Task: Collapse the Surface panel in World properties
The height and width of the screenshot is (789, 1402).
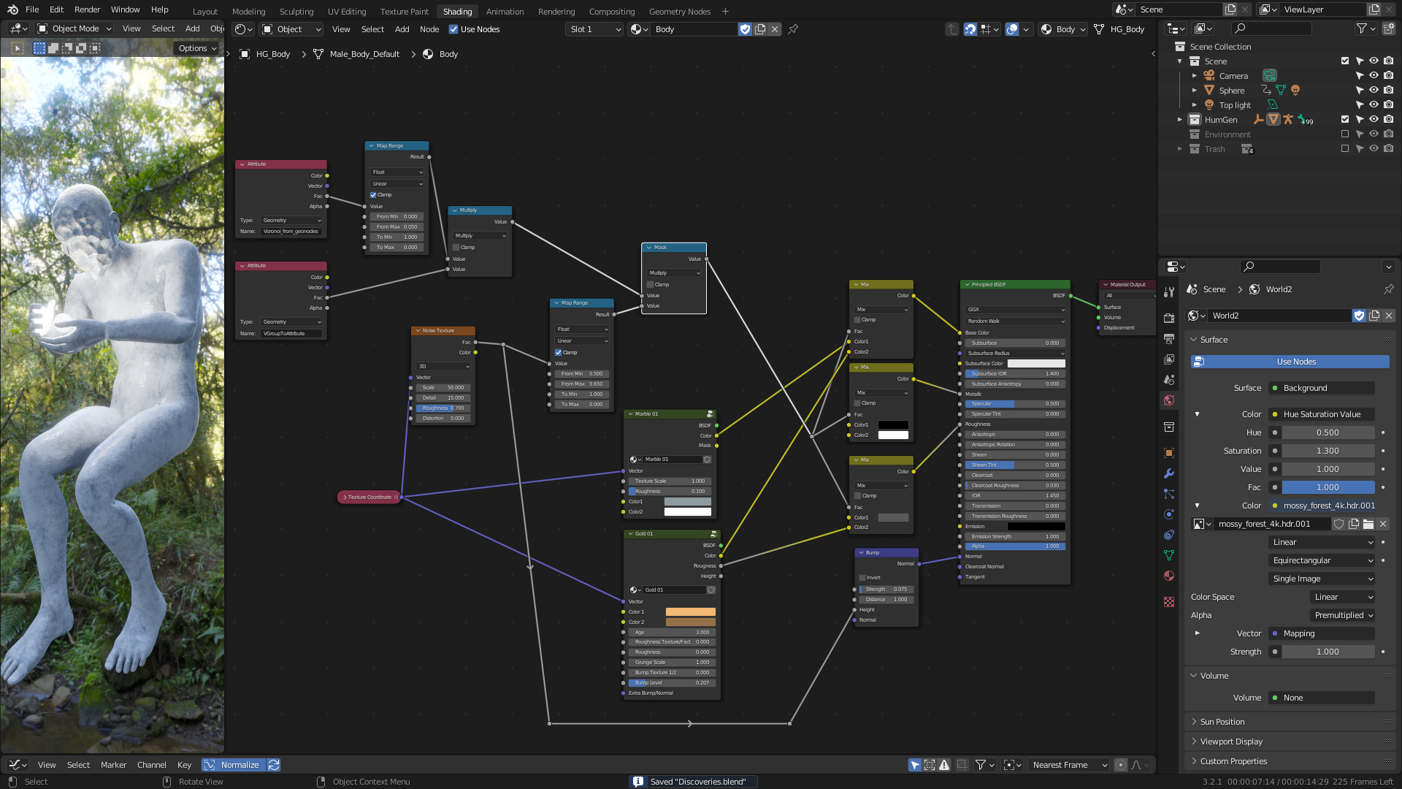Action: pyautogui.click(x=1214, y=340)
